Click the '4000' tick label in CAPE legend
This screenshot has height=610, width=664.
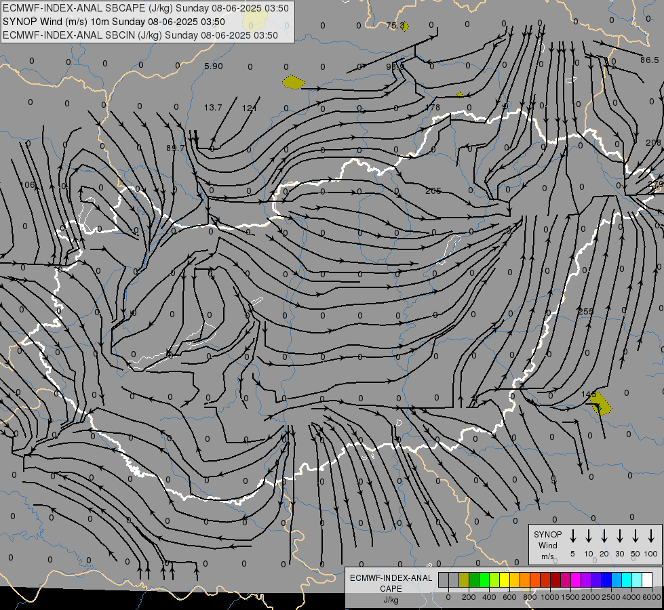631,597
